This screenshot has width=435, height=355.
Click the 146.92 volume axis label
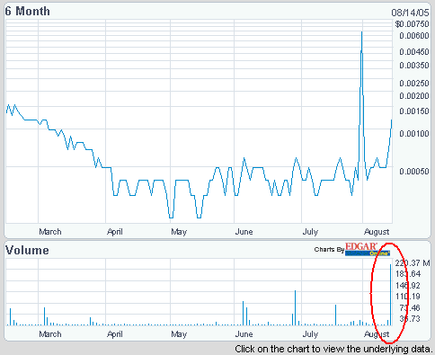(408, 285)
